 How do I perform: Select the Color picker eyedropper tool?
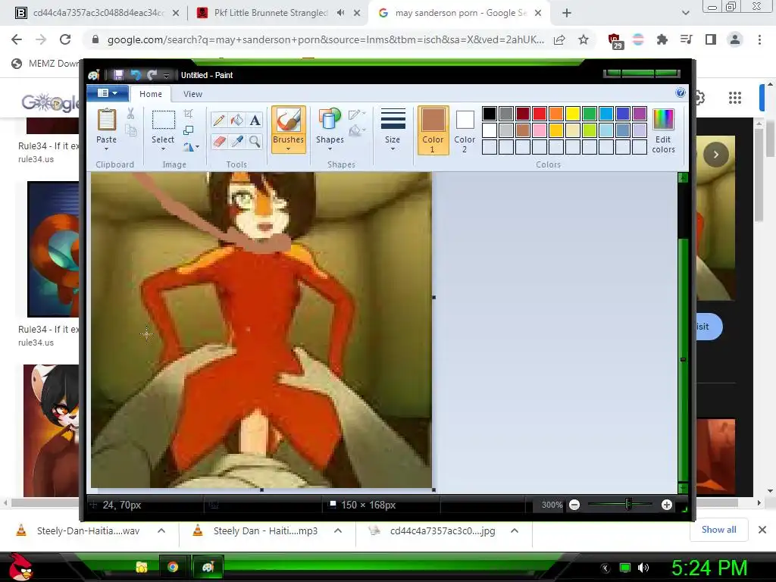[x=237, y=142]
